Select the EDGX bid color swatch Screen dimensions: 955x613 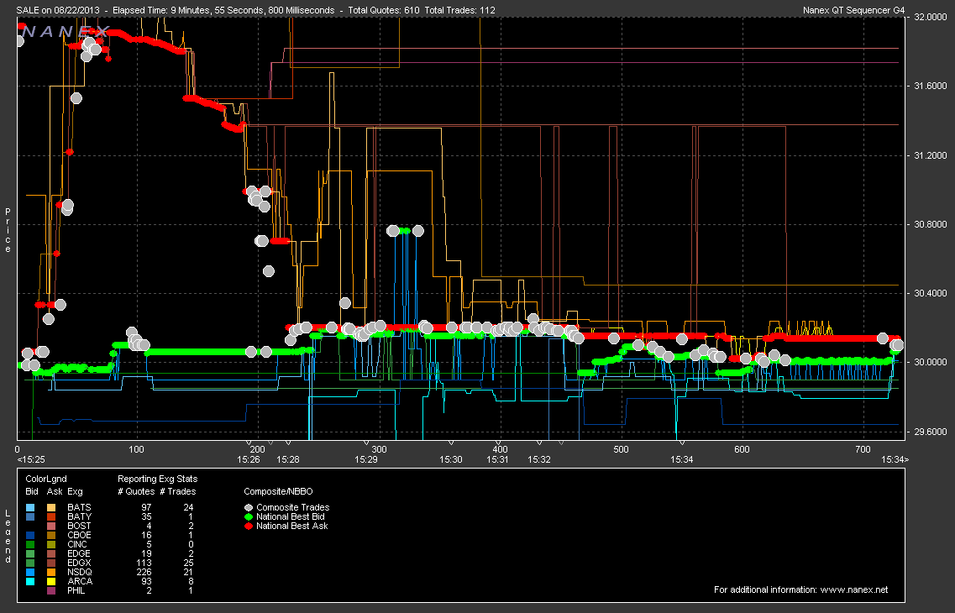pos(30,563)
